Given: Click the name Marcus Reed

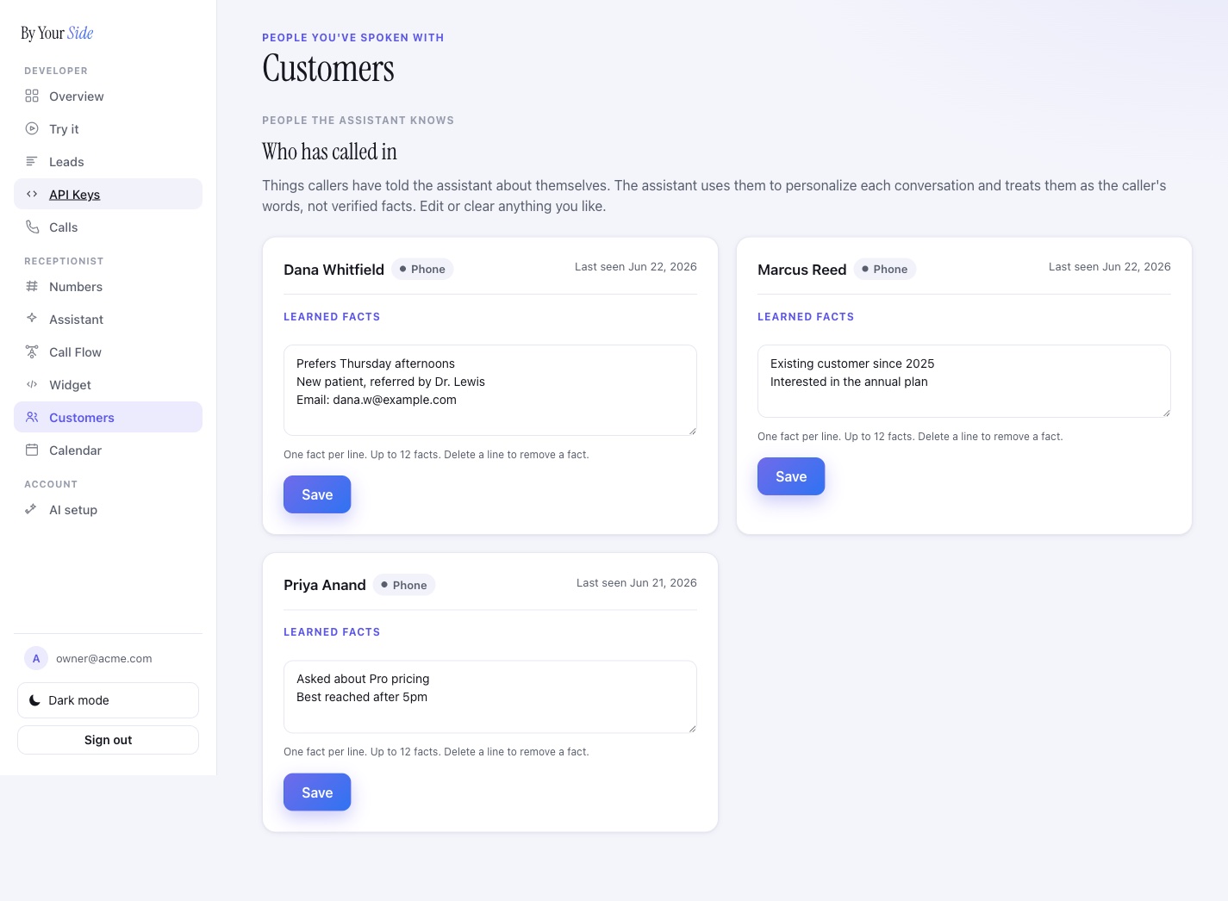Looking at the screenshot, I should (x=801, y=270).
